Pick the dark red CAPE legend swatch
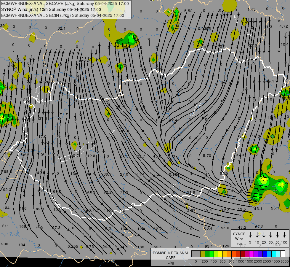The height and width of the screenshot is (267, 290). 243,254
